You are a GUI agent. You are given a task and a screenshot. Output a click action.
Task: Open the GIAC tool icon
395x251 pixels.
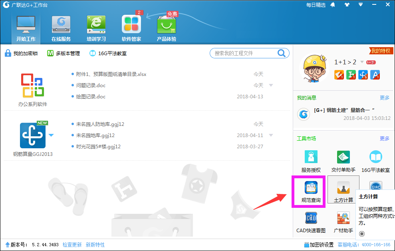tap(375, 186)
